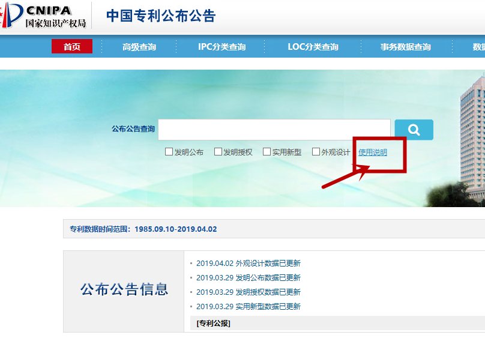485x362 pixels.
Task: Open 2019.03.29 发明授权数据已更新 notice
Action: point(248,292)
